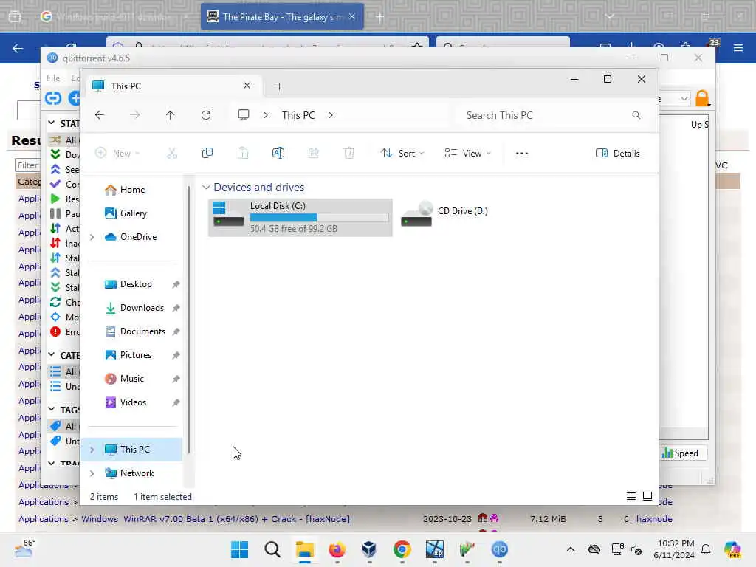Screen dimensions: 756x567
Task: Switch to details list view icon
Action: click(630, 496)
